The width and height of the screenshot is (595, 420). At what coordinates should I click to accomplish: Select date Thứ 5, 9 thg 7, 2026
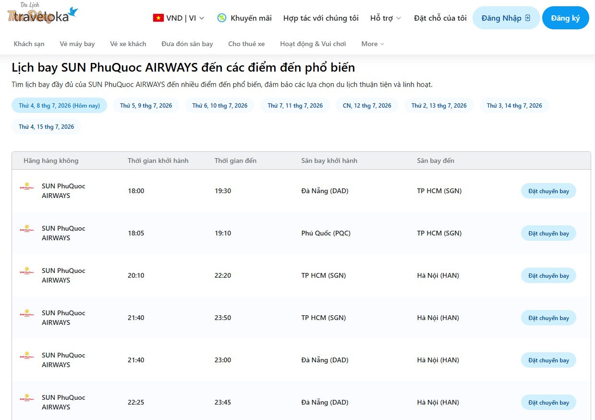point(146,105)
